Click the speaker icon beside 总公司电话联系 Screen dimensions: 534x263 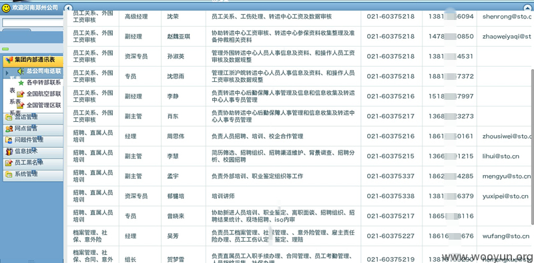21,71
